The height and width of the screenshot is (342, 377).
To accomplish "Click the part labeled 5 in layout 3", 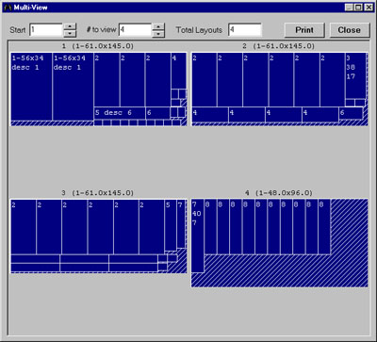I will point(171,225).
